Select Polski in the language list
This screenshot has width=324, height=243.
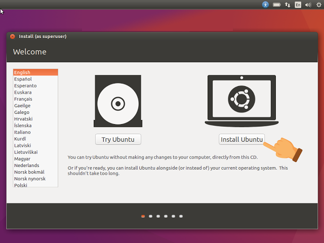pyautogui.click(x=35, y=185)
